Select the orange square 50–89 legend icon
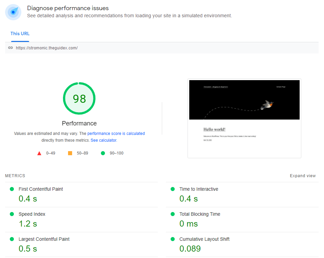This screenshot has width=324, height=258. 70,153
